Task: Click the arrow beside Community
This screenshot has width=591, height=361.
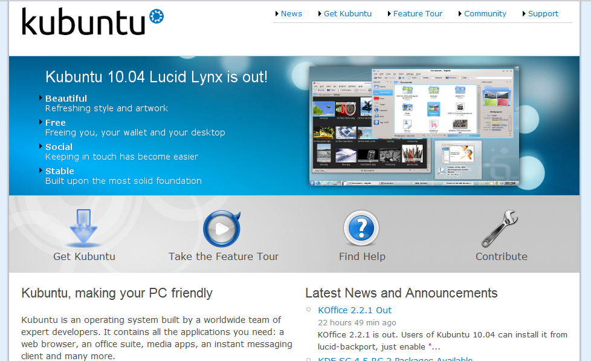Action: point(460,13)
